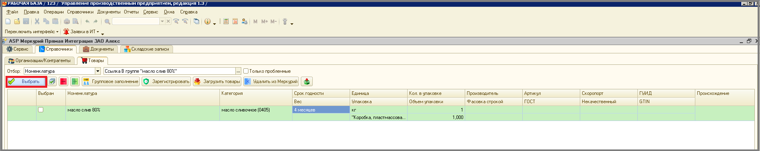The image size is (760, 151).
Task: Open the Справка menu
Action: point(189,12)
